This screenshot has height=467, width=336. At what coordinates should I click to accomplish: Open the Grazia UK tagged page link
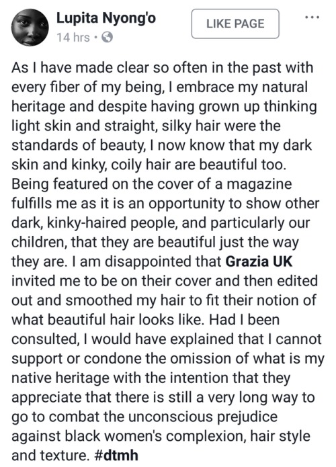(259, 261)
